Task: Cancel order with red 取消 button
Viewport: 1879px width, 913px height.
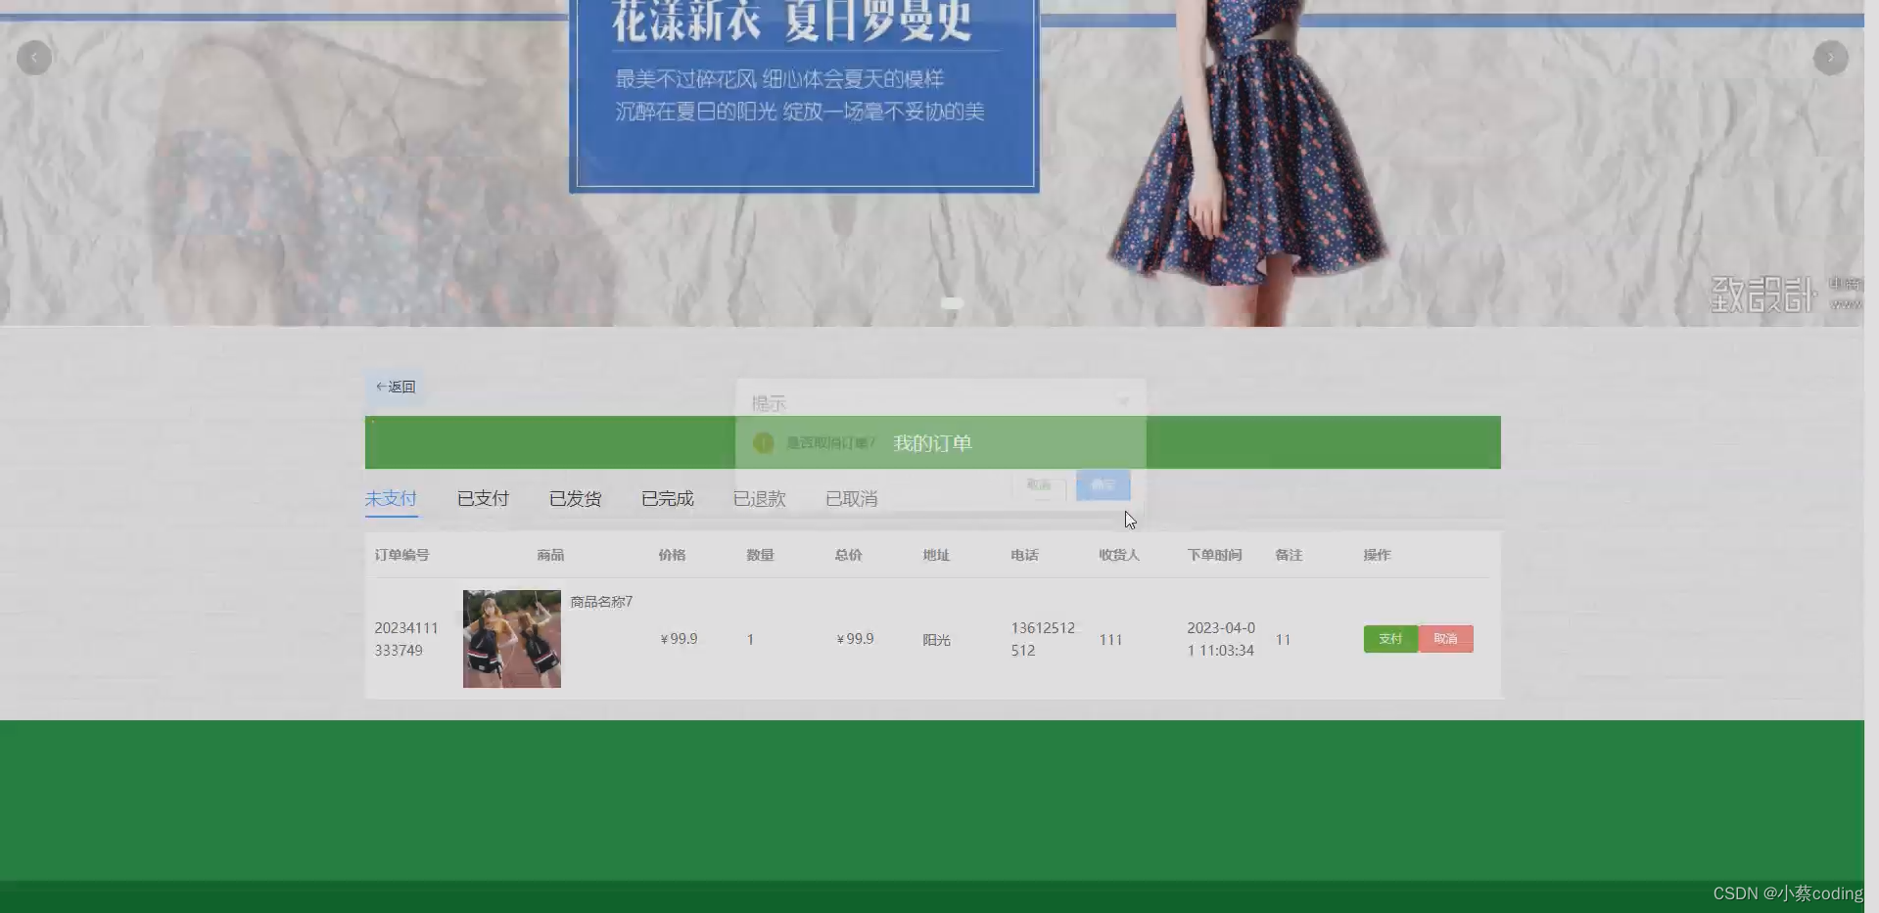Action: pyautogui.click(x=1445, y=639)
